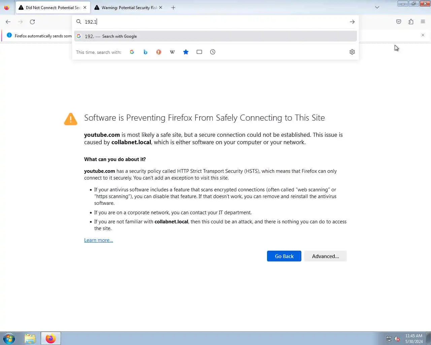This screenshot has height=345, width=431.
Task: Switch to 'Did Not Connect' tab
Action: (x=53, y=7)
